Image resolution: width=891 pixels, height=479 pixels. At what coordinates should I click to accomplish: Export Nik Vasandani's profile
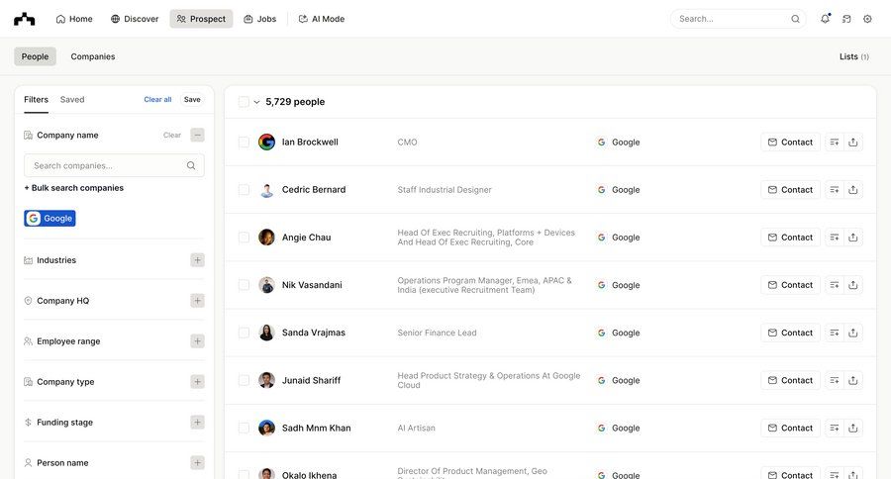pos(853,285)
